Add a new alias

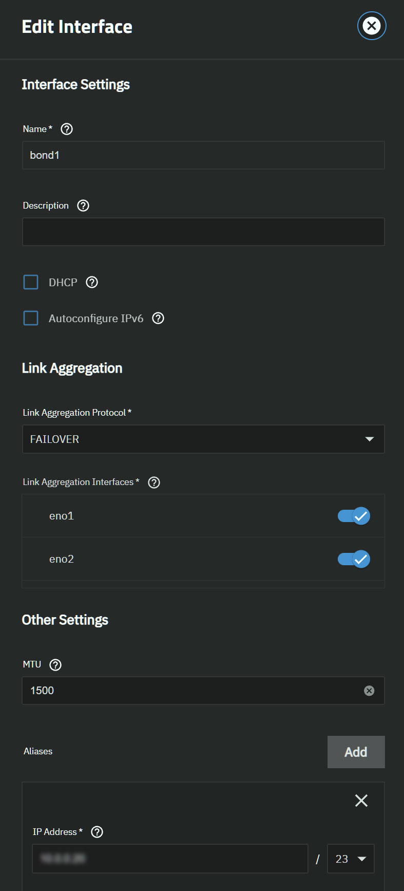(356, 752)
